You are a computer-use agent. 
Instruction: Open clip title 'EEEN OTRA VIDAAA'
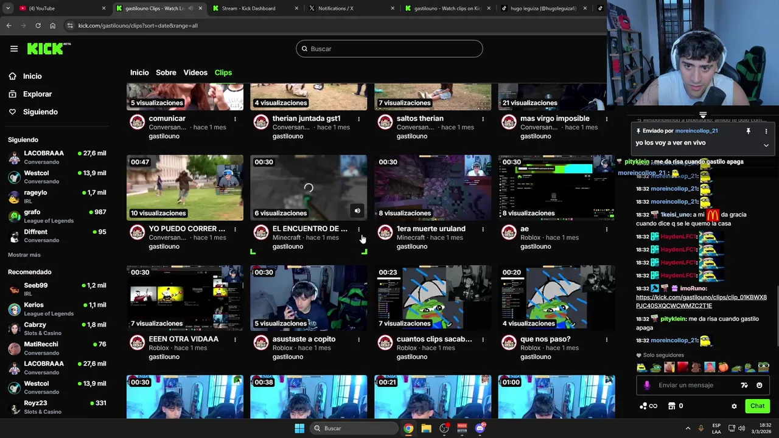point(184,339)
